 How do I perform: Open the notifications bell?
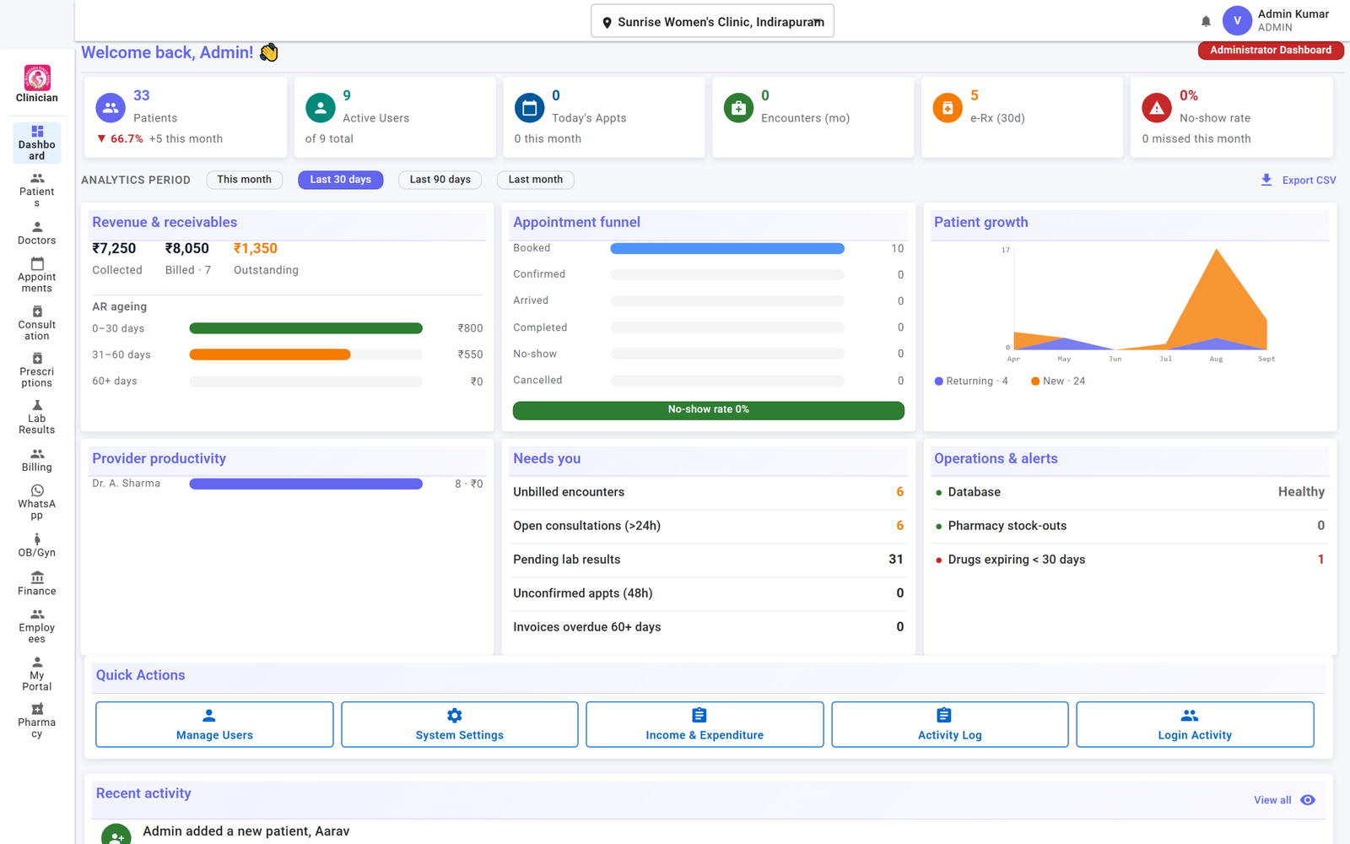(x=1206, y=21)
